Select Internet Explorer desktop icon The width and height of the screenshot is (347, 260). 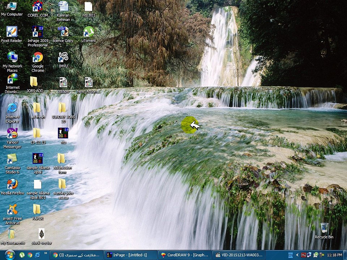tap(12, 113)
